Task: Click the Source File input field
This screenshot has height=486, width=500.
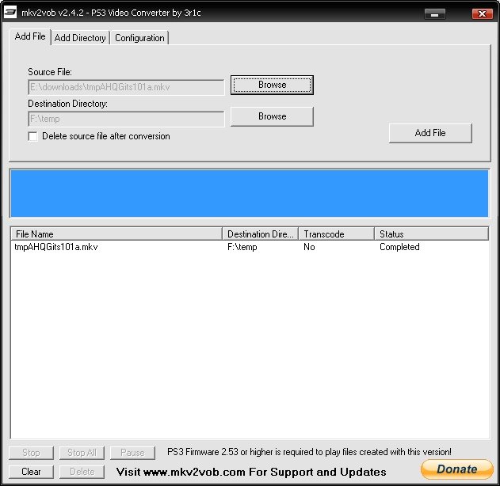Action: 126,87
